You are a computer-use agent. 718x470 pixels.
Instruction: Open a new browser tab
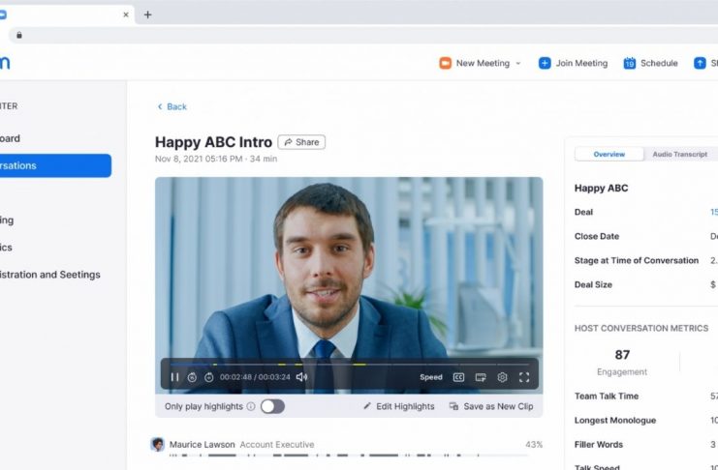coord(147,15)
